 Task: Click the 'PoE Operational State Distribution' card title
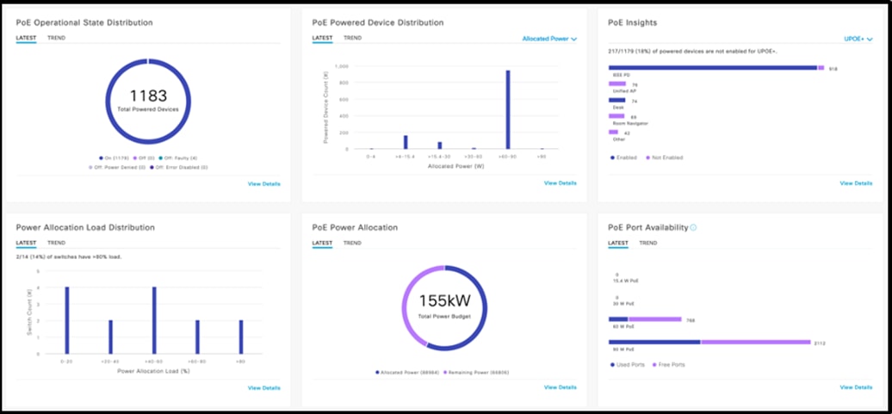pyautogui.click(x=84, y=22)
